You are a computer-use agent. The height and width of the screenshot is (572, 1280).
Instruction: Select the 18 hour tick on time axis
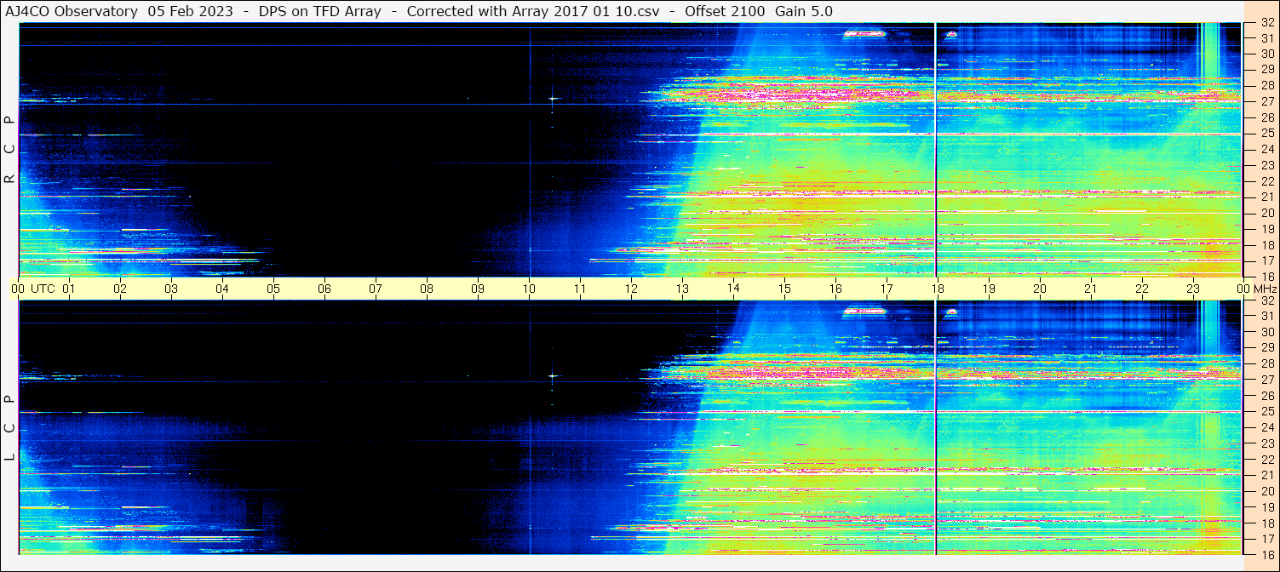point(937,289)
